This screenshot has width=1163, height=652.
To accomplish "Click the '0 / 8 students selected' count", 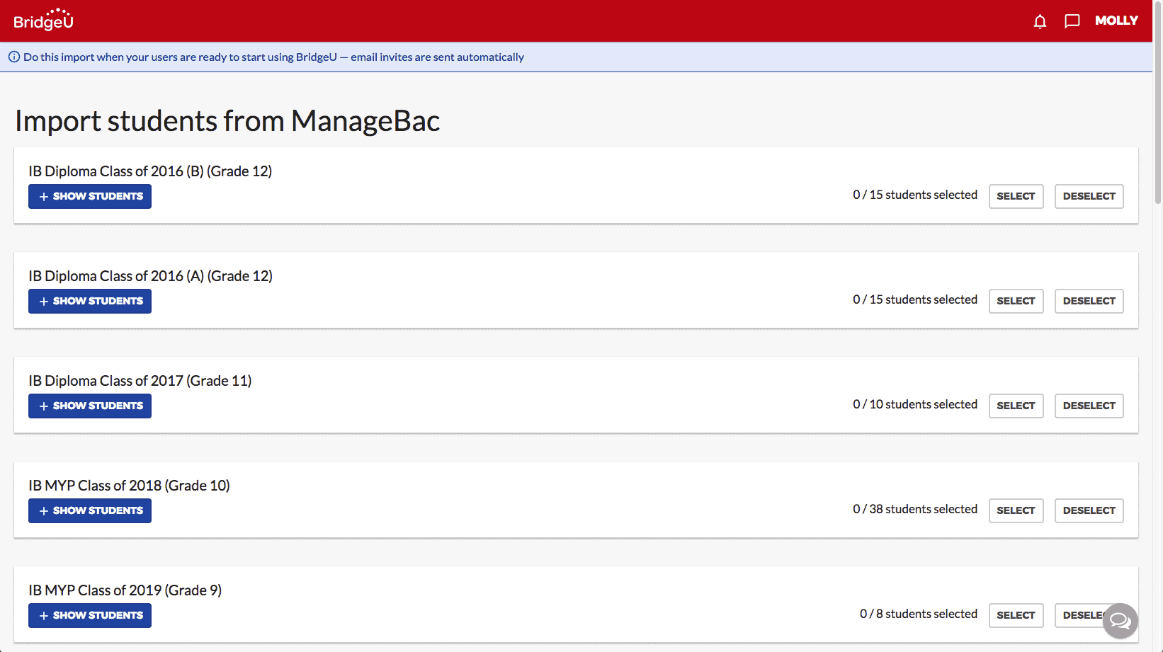I will pyautogui.click(x=919, y=614).
